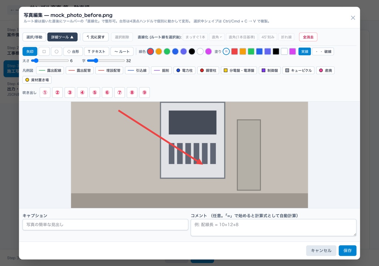
Task: Click 全消去 clear all button
Action: pos(308,37)
